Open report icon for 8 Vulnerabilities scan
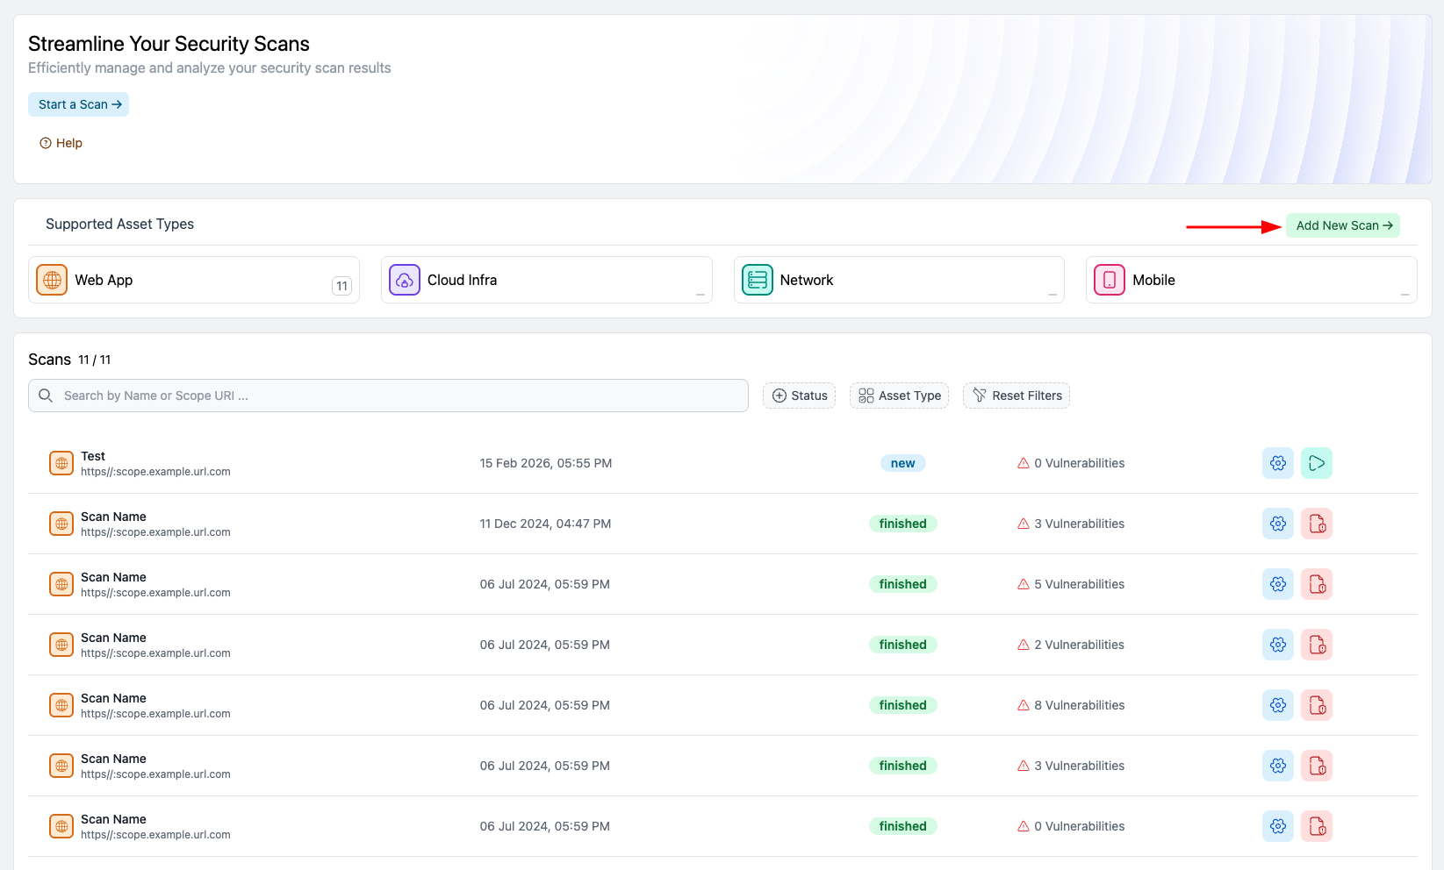The image size is (1444, 870). (x=1316, y=705)
